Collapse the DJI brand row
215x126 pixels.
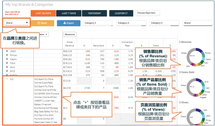[7, 79]
